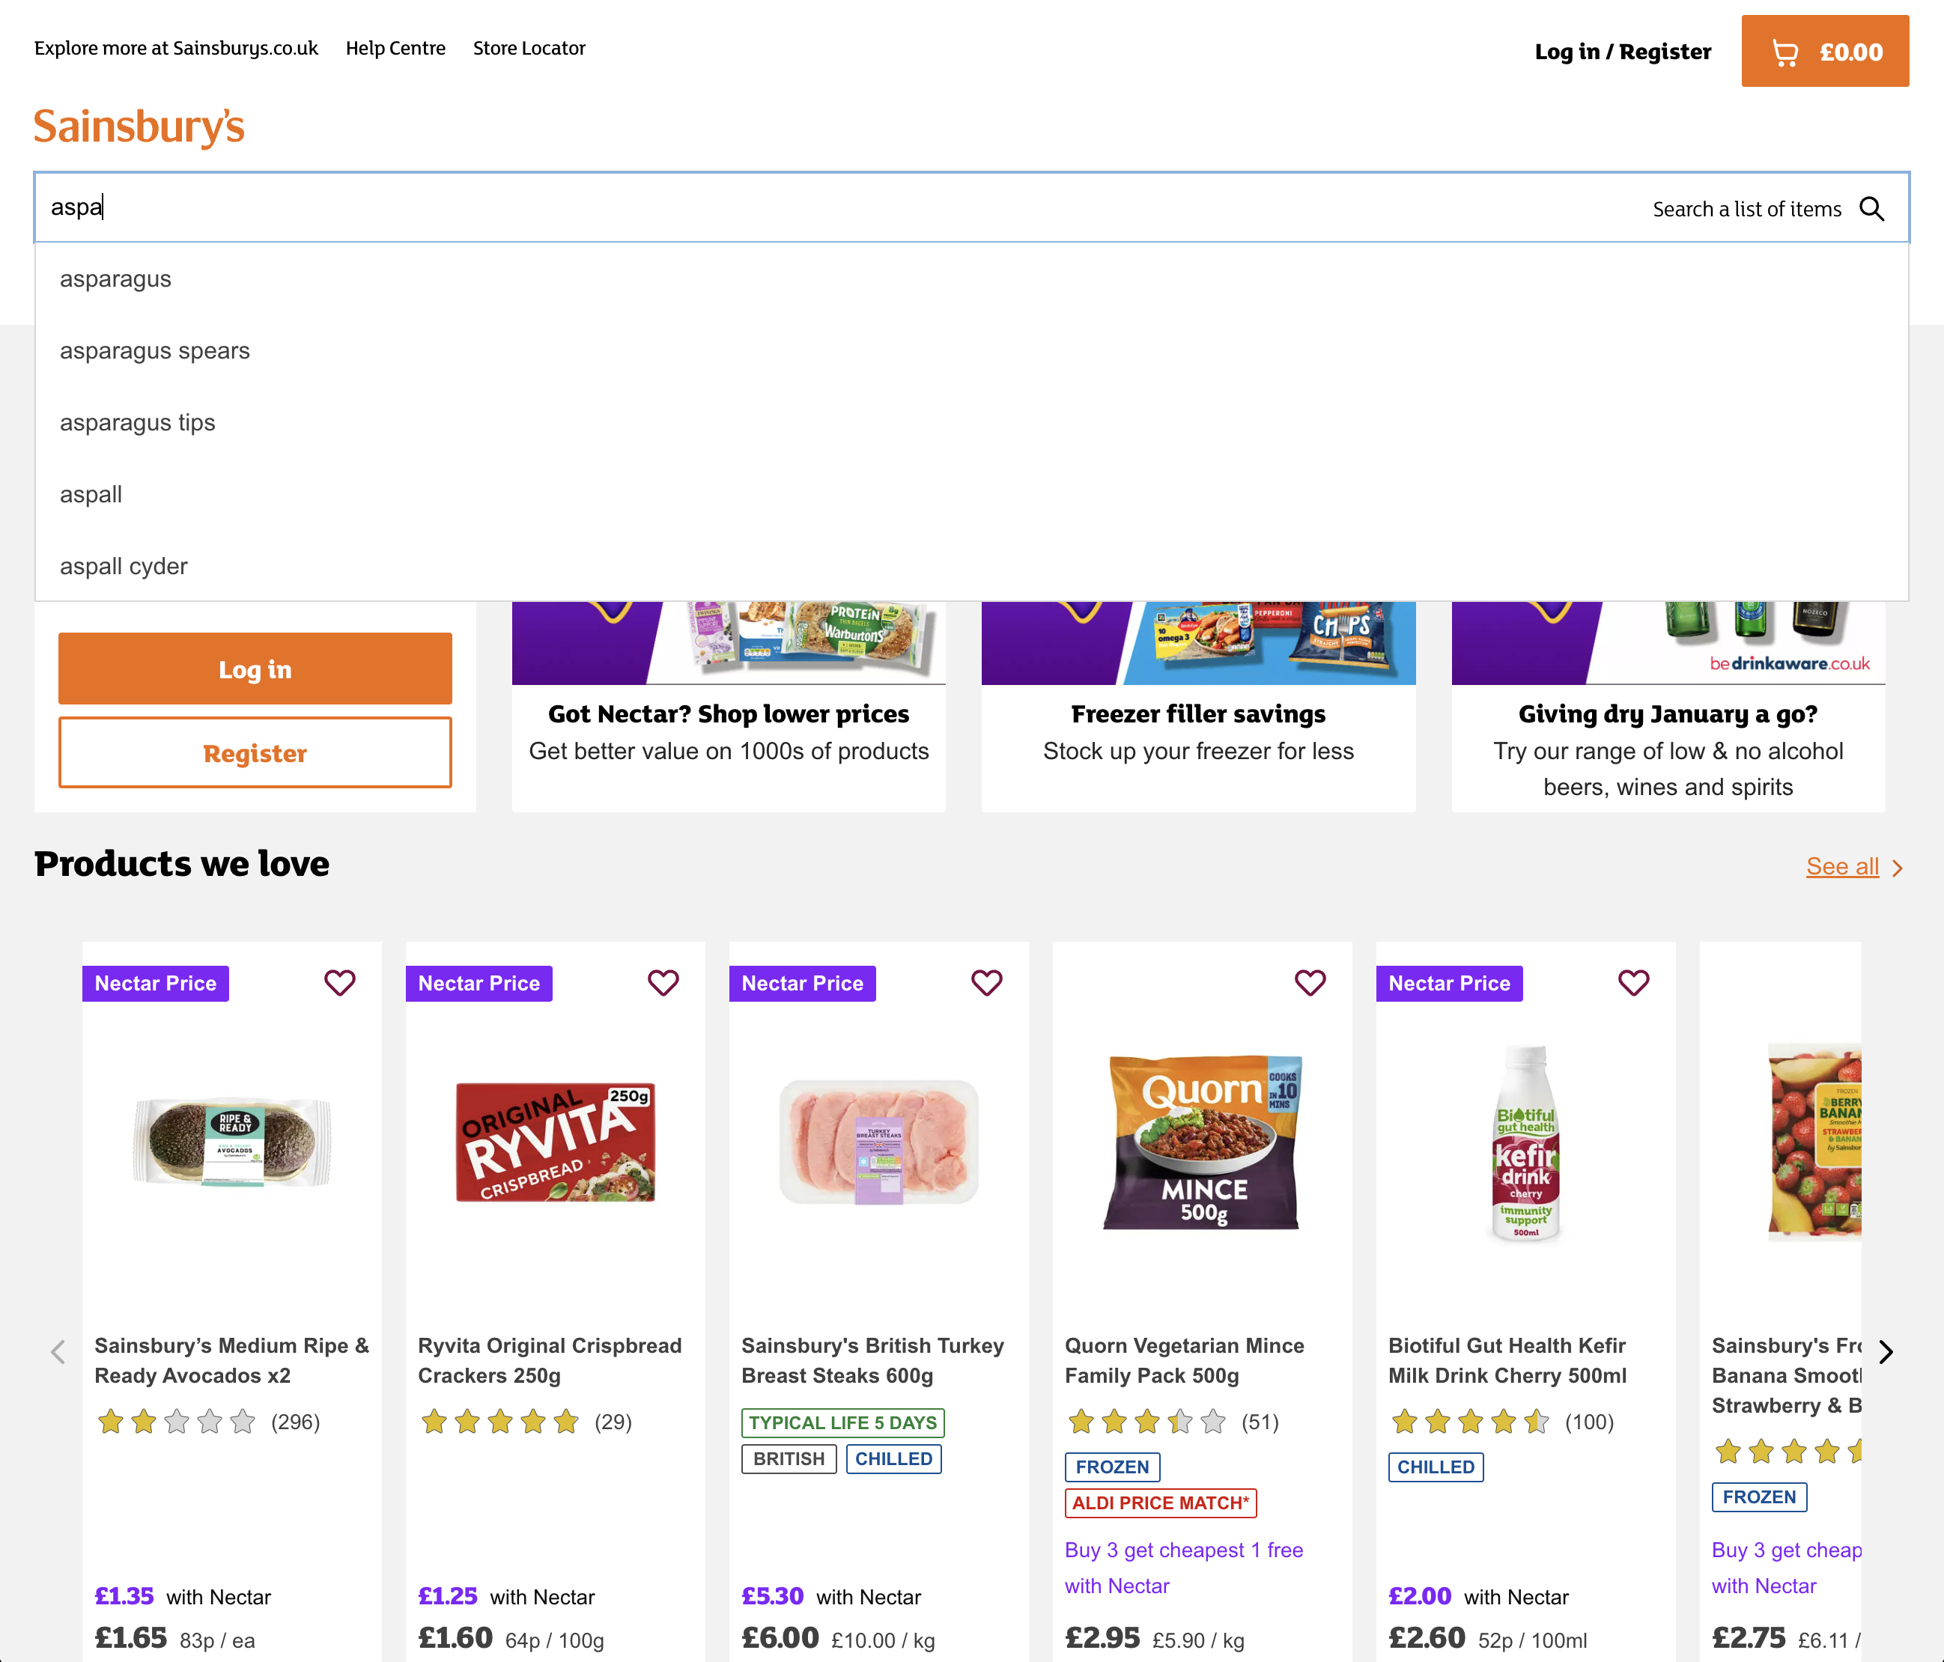Click the Sainsbury's logo
Viewport: 1944px width, 1662px height.
[139, 127]
